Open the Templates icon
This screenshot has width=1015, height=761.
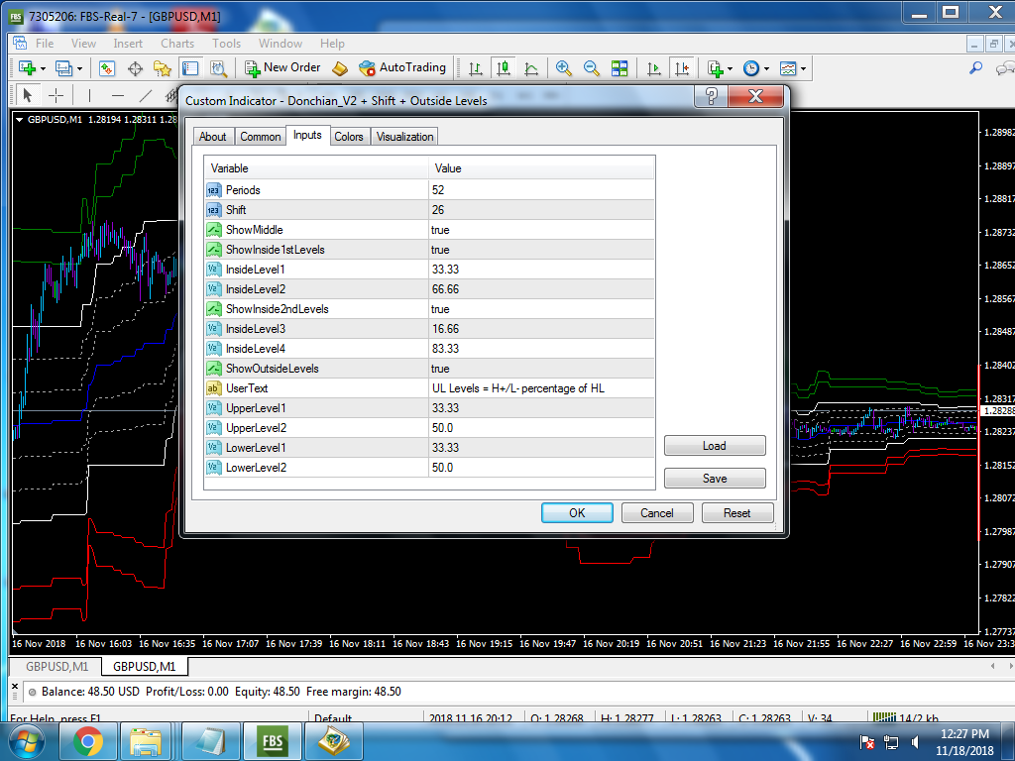tap(788, 68)
